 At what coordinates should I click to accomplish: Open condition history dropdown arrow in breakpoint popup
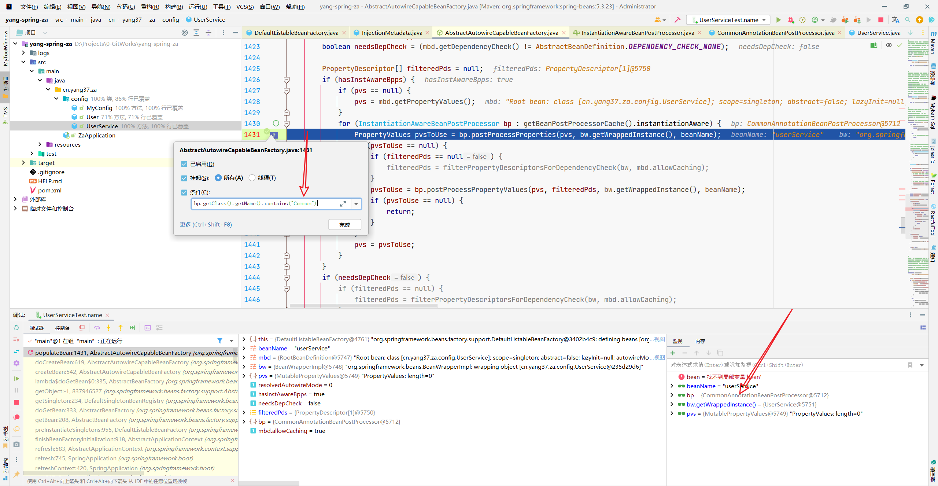pos(356,204)
